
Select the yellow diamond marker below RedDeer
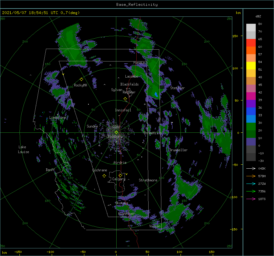tap(125, 99)
